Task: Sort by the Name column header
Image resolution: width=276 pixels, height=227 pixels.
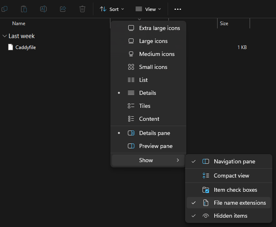Action: (x=19, y=24)
